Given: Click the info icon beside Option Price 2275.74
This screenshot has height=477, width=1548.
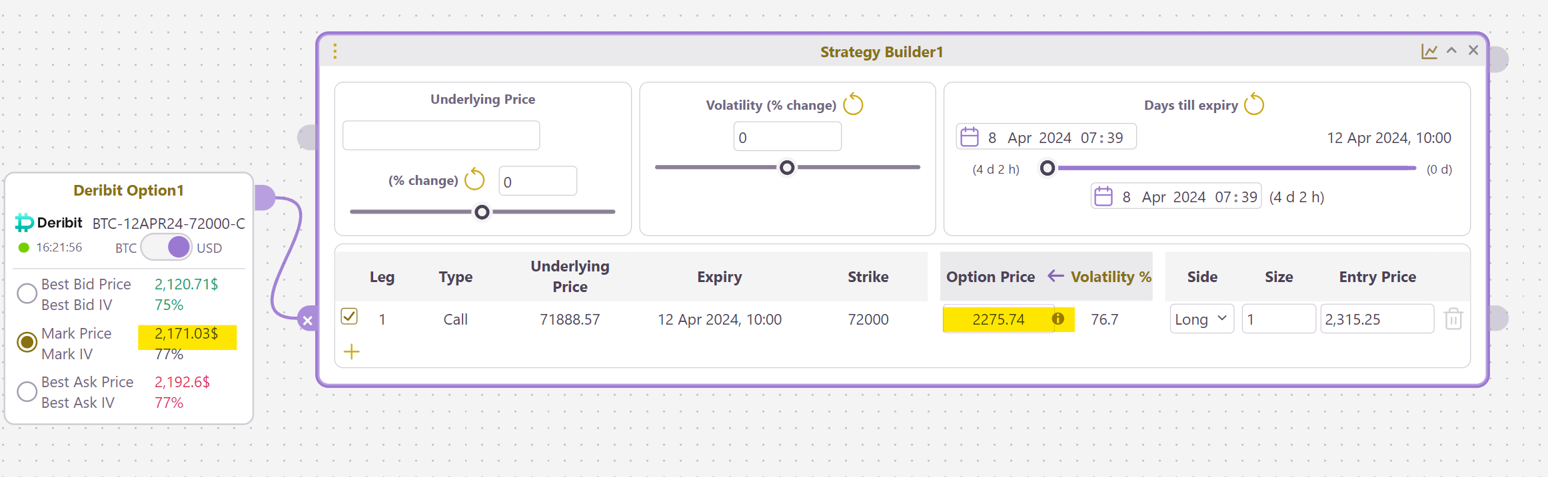Looking at the screenshot, I should click(1058, 319).
